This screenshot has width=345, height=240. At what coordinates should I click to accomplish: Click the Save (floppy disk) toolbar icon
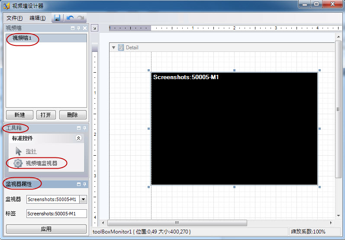tap(57, 18)
